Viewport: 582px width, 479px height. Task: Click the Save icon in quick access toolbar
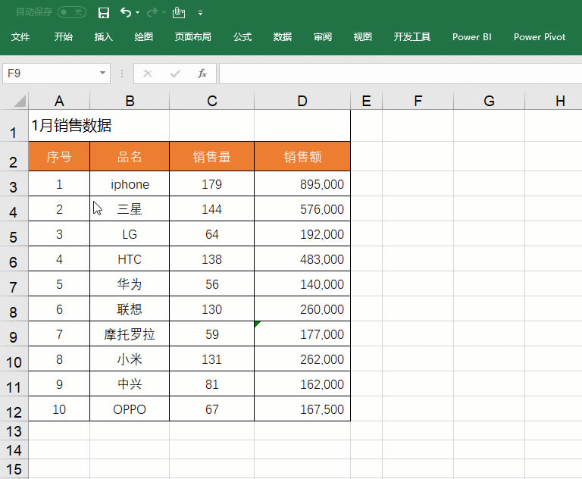pyautogui.click(x=104, y=13)
